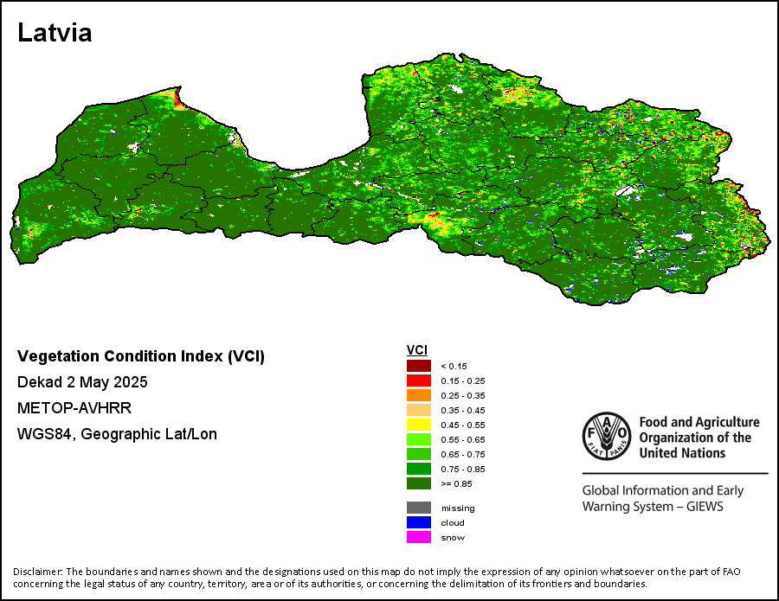Select the lime '0.55 - 0.65' legend swatch
Image resolution: width=779 pixels, height=601 pixels.
[419, 439]
